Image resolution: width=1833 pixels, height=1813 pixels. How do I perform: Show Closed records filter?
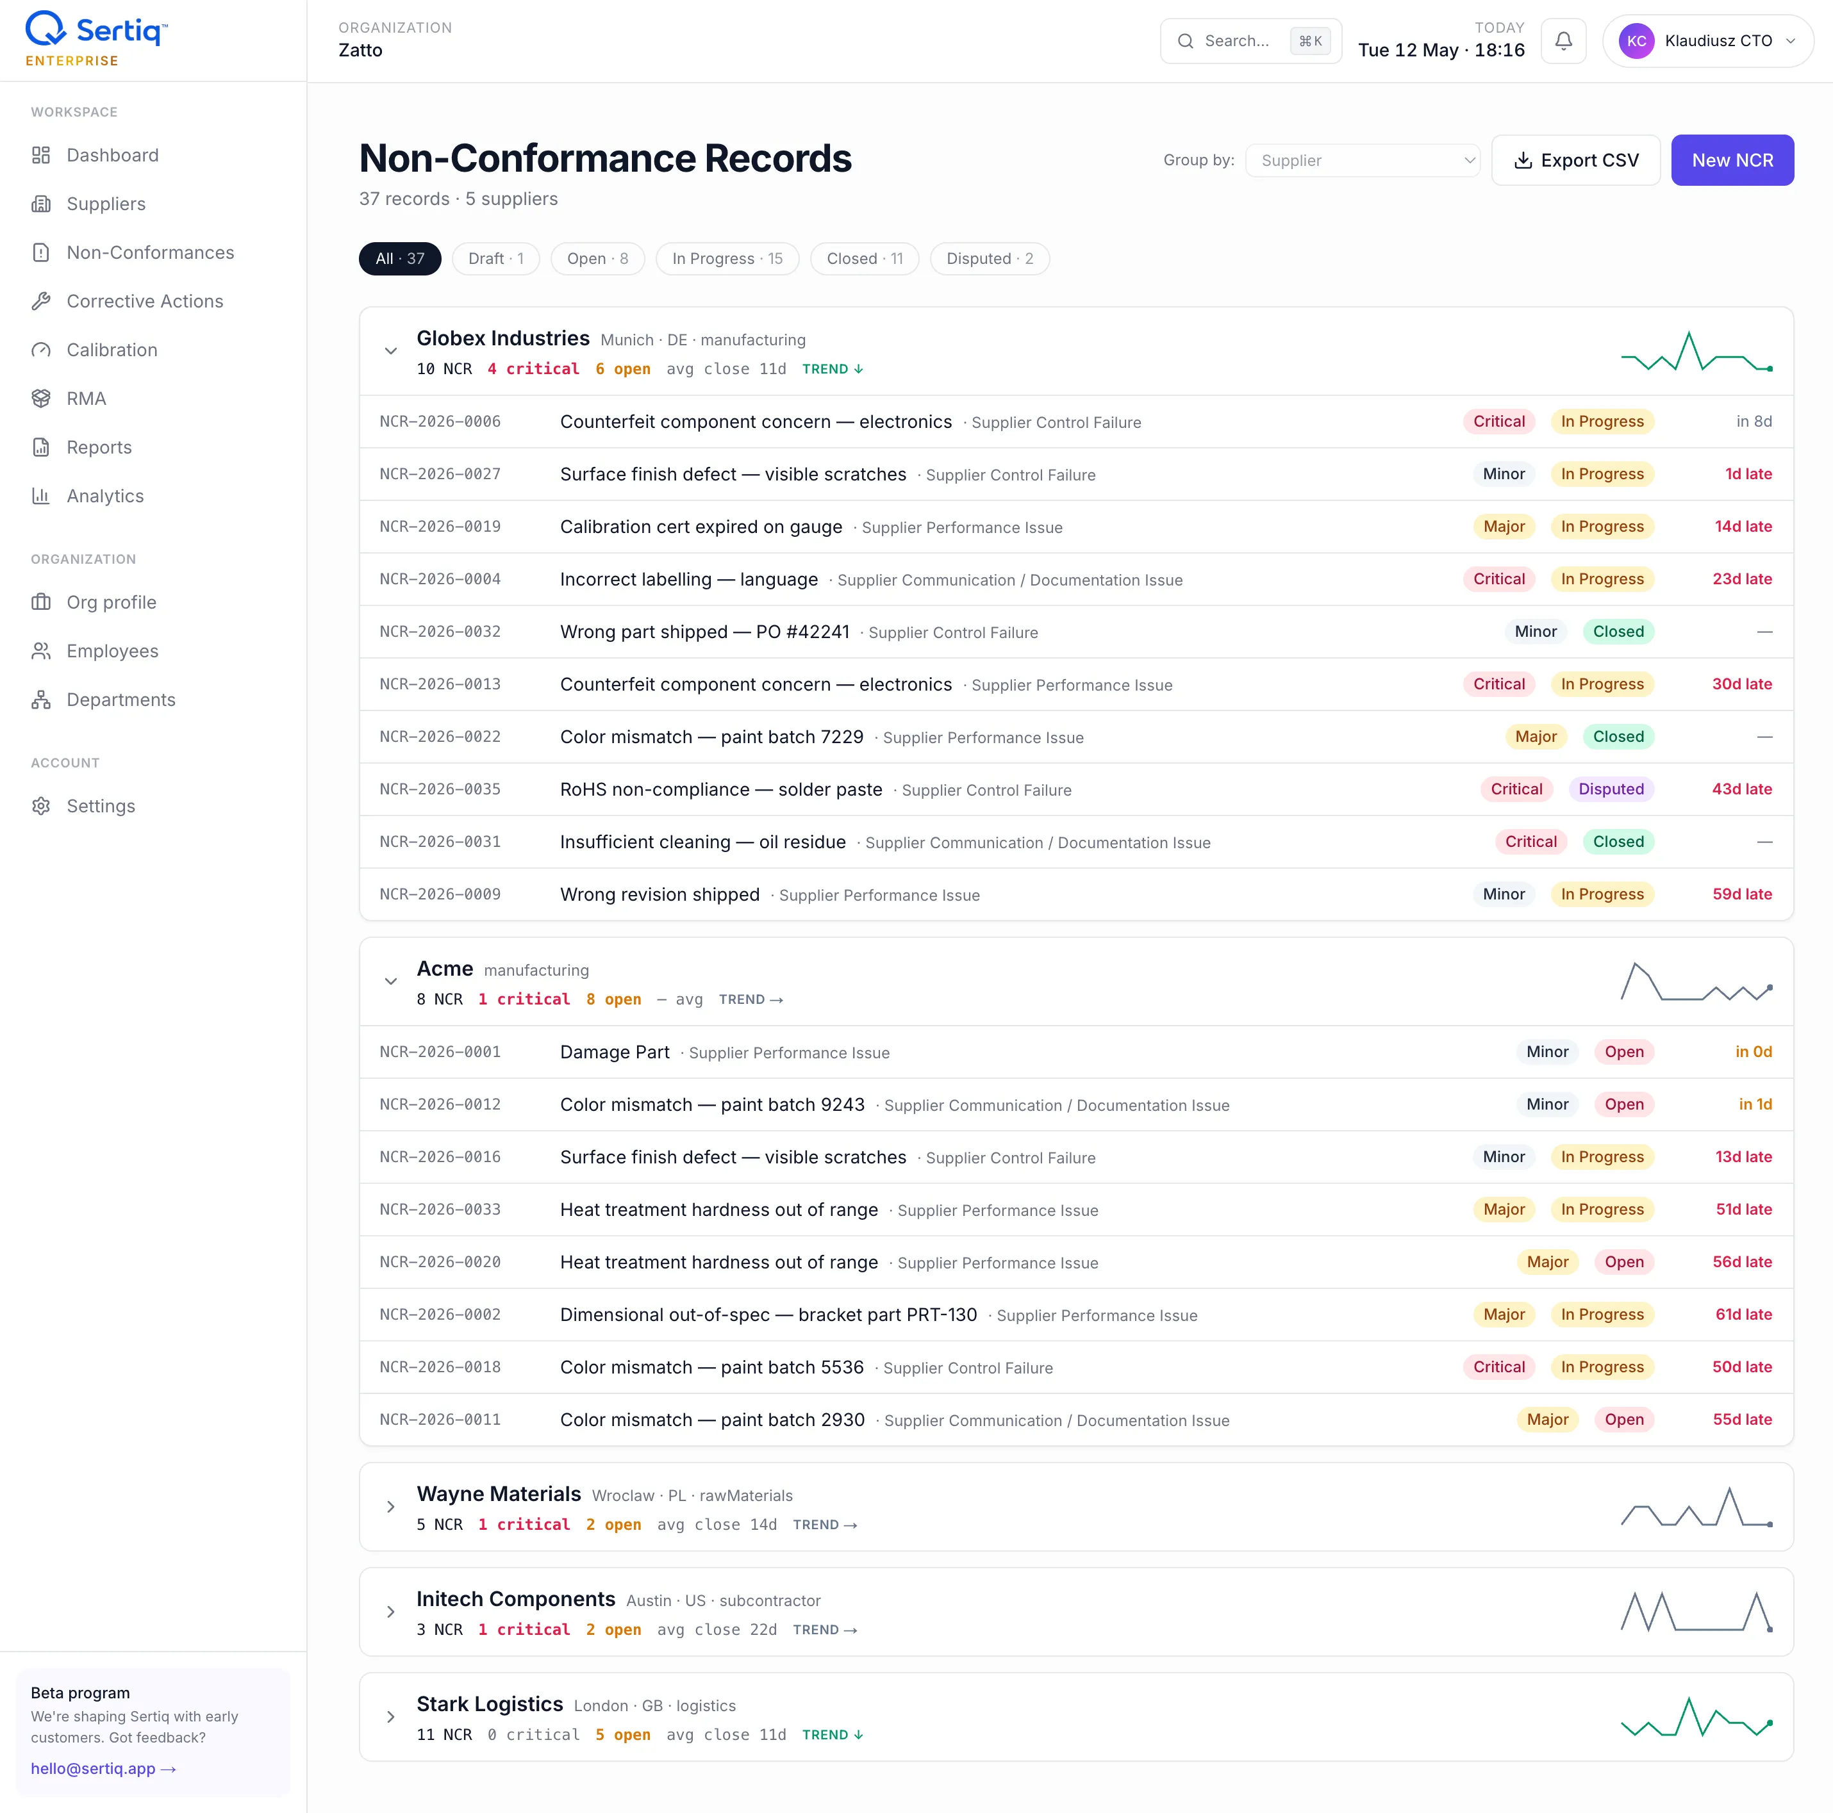coord(865,259)
